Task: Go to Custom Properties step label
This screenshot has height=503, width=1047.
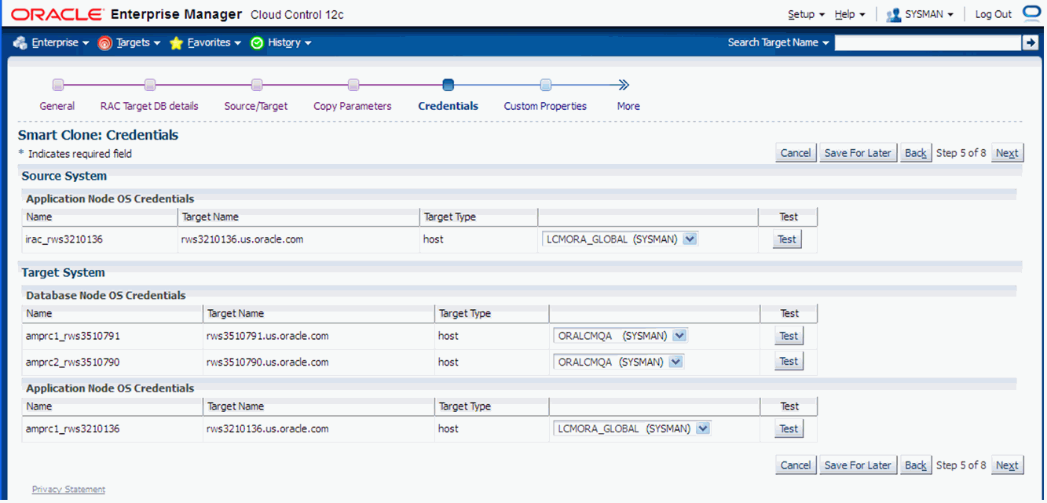Action: click(x=545, y=106)
